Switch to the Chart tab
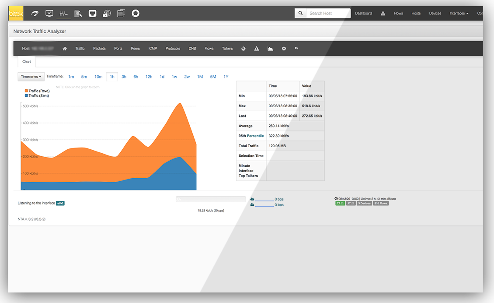 pos(27,62)
